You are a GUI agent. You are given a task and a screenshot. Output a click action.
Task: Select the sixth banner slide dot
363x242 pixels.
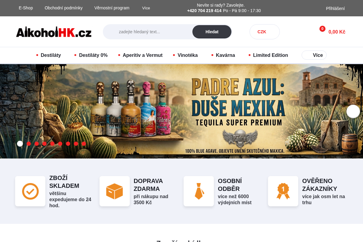point(60,144)
